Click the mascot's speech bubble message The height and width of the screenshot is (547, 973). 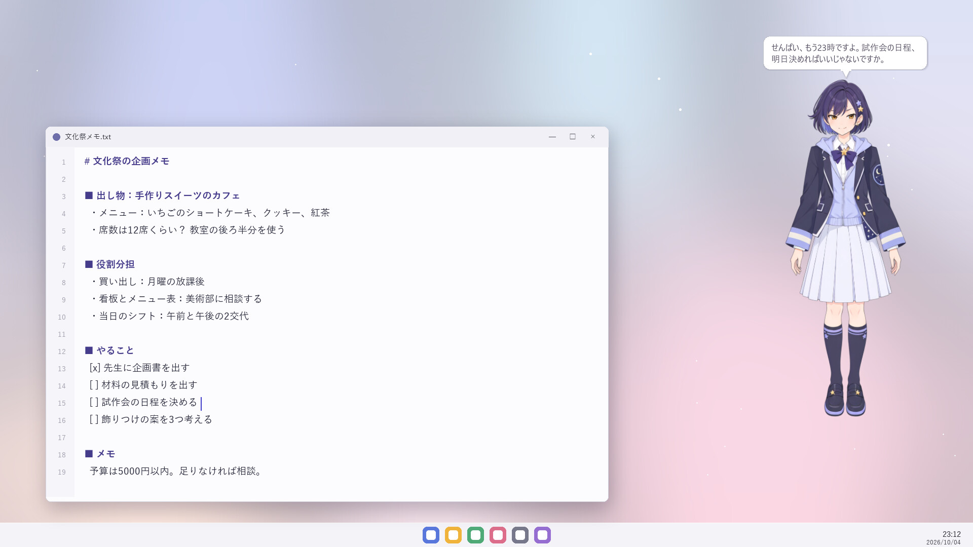click(x=845, y=53)
